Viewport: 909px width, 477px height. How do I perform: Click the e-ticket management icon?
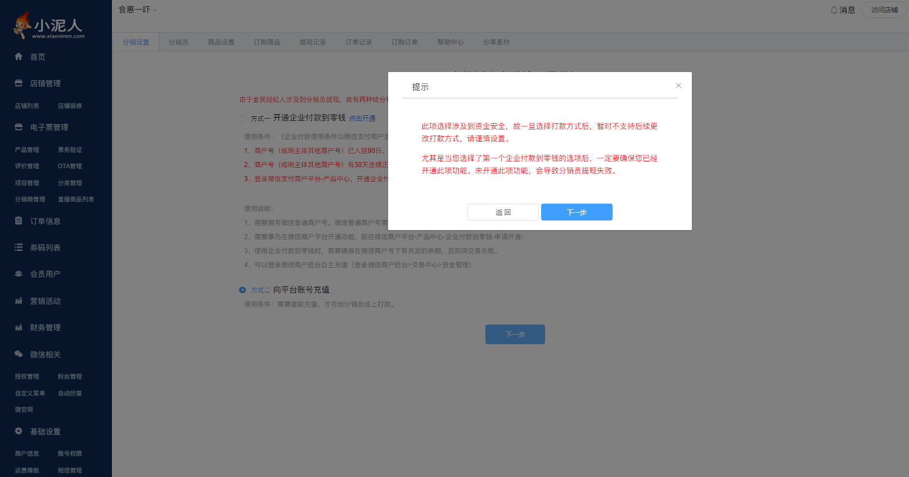[19, 127]
